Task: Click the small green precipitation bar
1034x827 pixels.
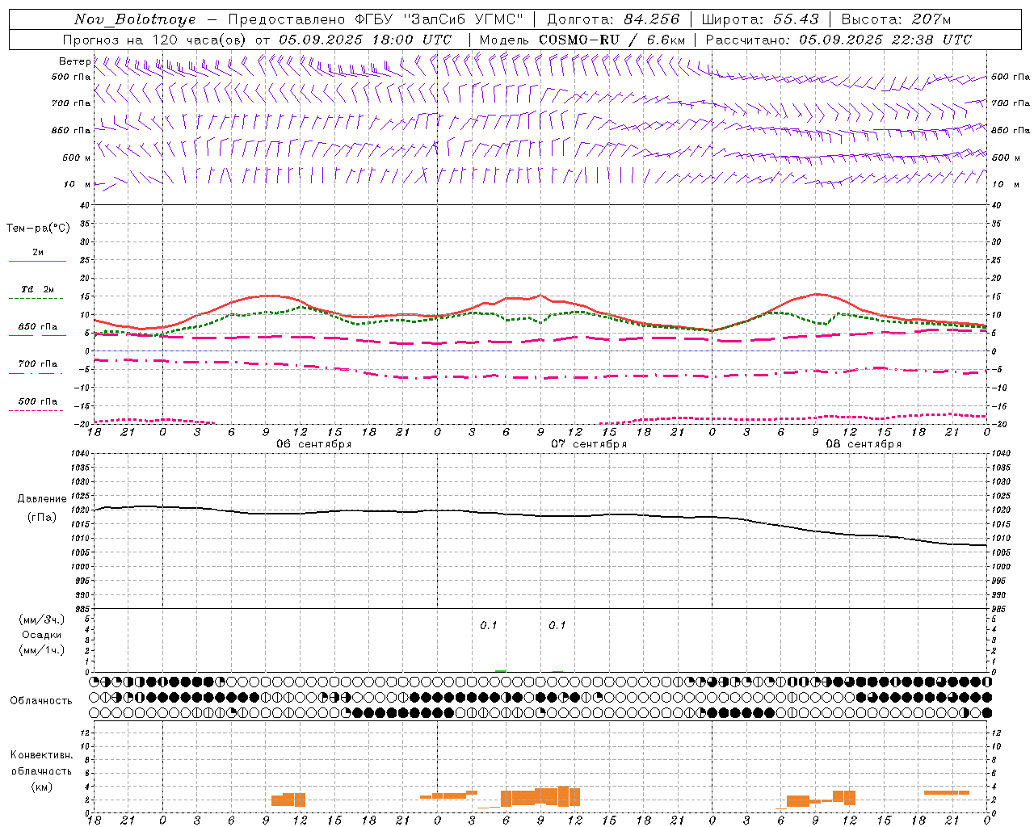Action: coord(501,671)
